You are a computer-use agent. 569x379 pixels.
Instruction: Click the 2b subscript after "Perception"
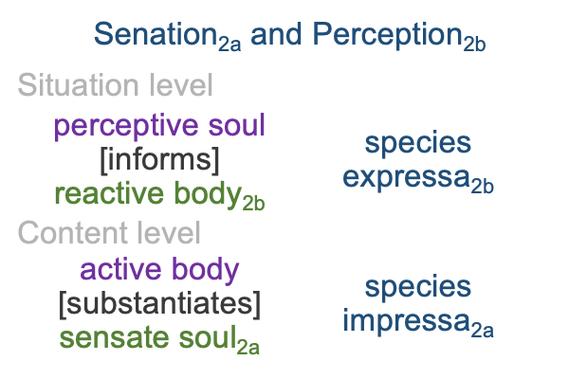coord(475,44)
